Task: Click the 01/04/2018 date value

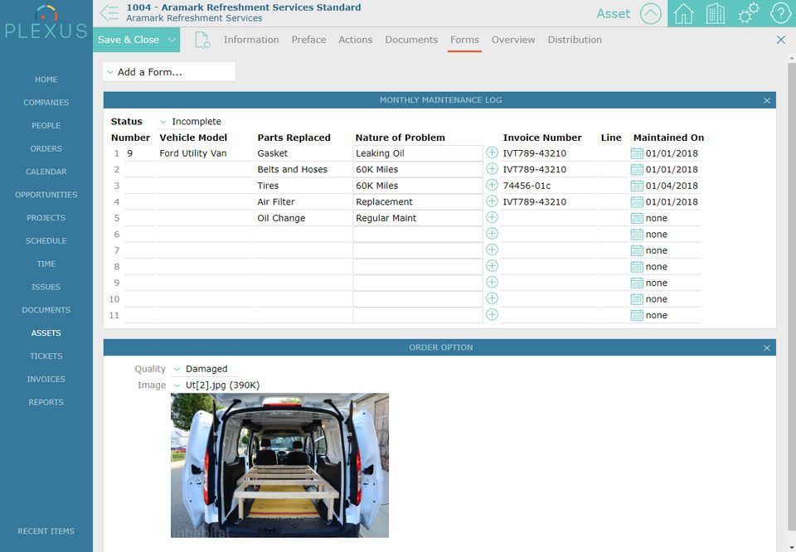Action: 672,186
